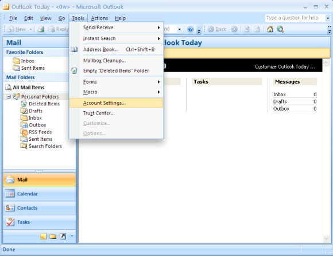Collapse the Personal Folders tree
This screenshot has width=333, height=256.
[9, 97]
